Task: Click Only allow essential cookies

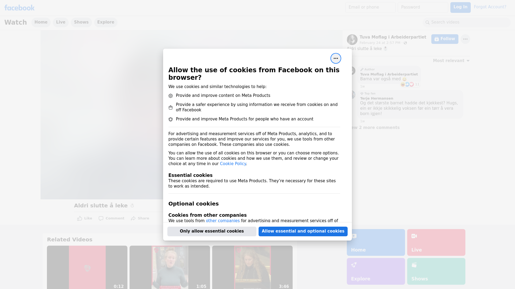Action: pyautogui.click(x=212, y=231)
